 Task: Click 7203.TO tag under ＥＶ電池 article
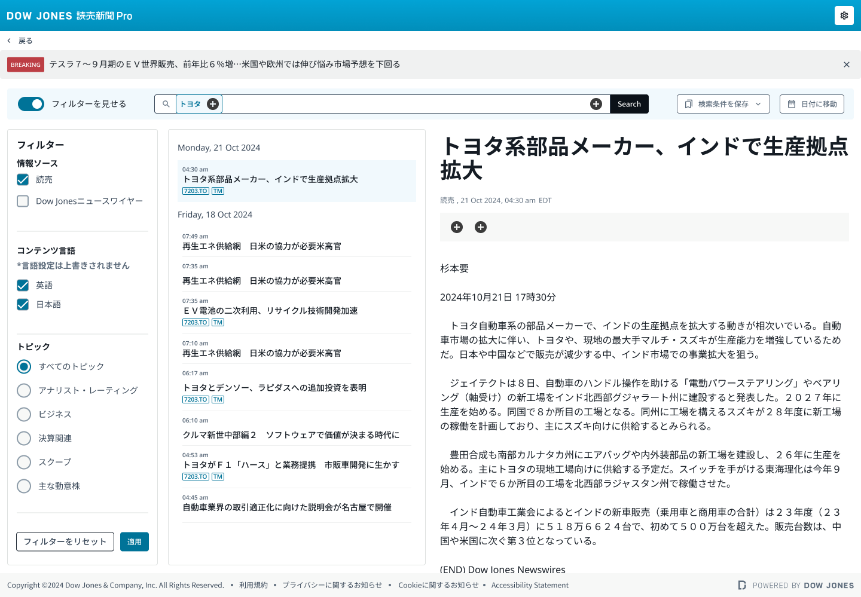point(196,323)
